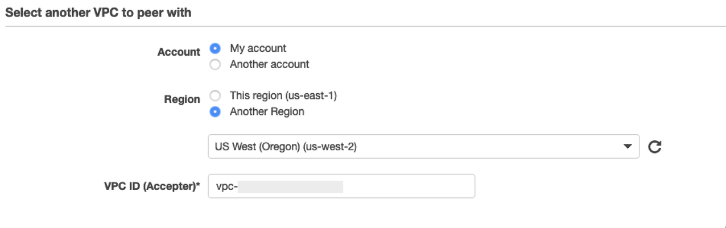Click the bold Region field label
Screen dimensions: 726x228
click(x=183, y=100)
